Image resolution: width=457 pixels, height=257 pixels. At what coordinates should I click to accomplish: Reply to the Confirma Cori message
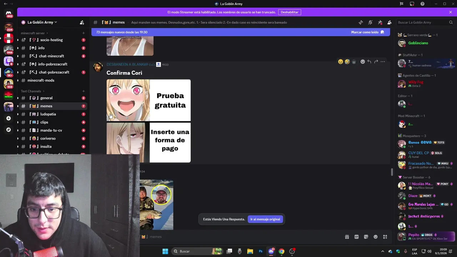click(369, 62)
